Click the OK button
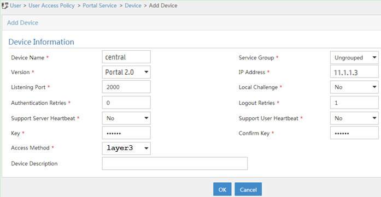381x197 pixels. pyautogui.click(x=222, y=189)
